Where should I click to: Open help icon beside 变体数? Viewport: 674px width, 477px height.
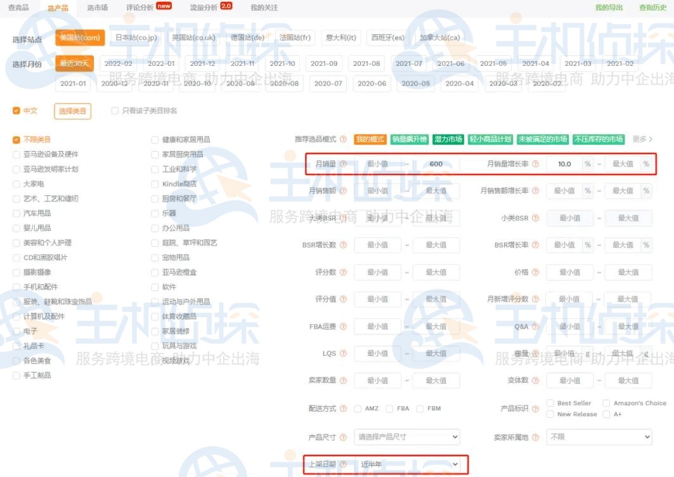point(535,381)
